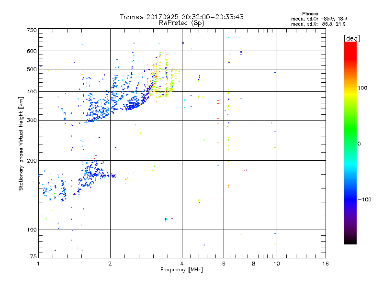
Task: Click the 'mean, sd,X: 86.3, 21.9' line
Action: 318,24
